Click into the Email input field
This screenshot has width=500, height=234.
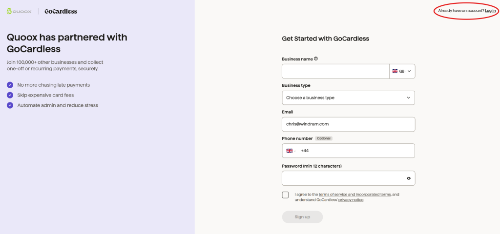click(348, 124)
